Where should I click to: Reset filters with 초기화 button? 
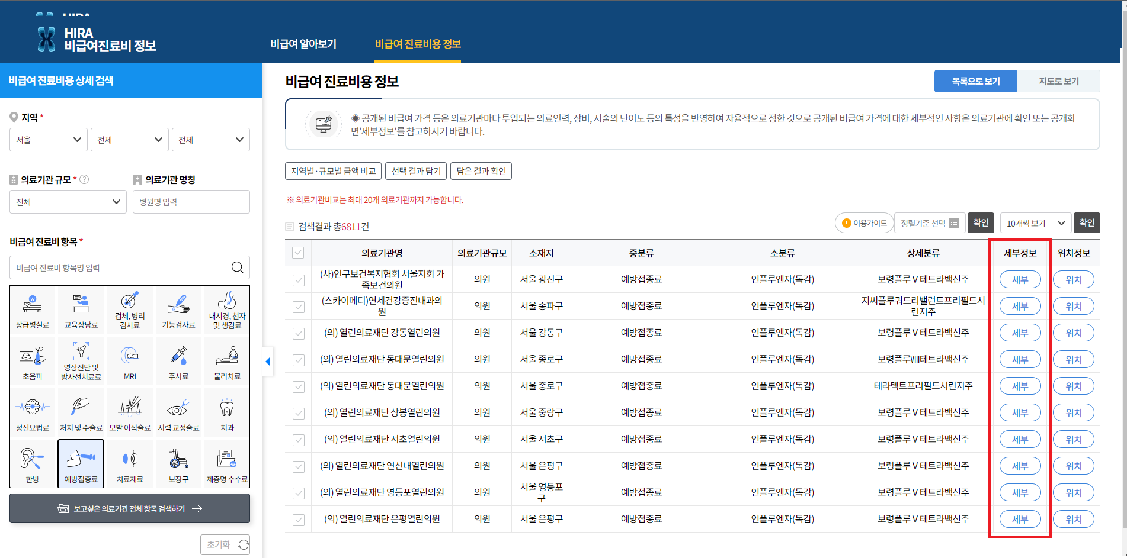[225, 544]
